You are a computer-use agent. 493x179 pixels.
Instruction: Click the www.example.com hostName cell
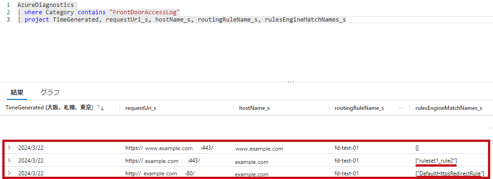click(259, 149)
